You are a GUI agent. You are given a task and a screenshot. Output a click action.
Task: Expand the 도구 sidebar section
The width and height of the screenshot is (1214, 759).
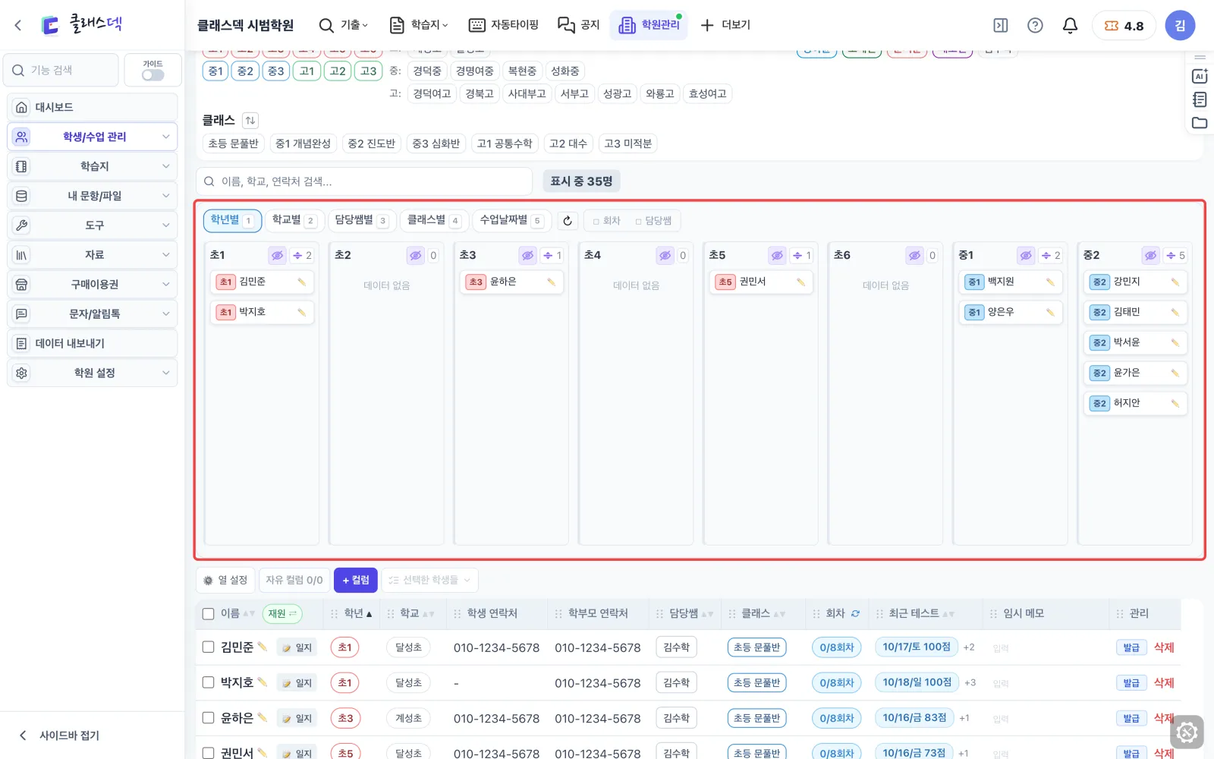93,225
